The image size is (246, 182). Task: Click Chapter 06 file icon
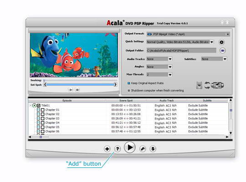pyautogui.click(x=38, y=131)
